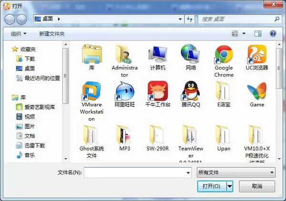Select 图片 in the navigation pane
Image resolution: width=286 pixels, height=201 pixels.
[x=26, y=126]
